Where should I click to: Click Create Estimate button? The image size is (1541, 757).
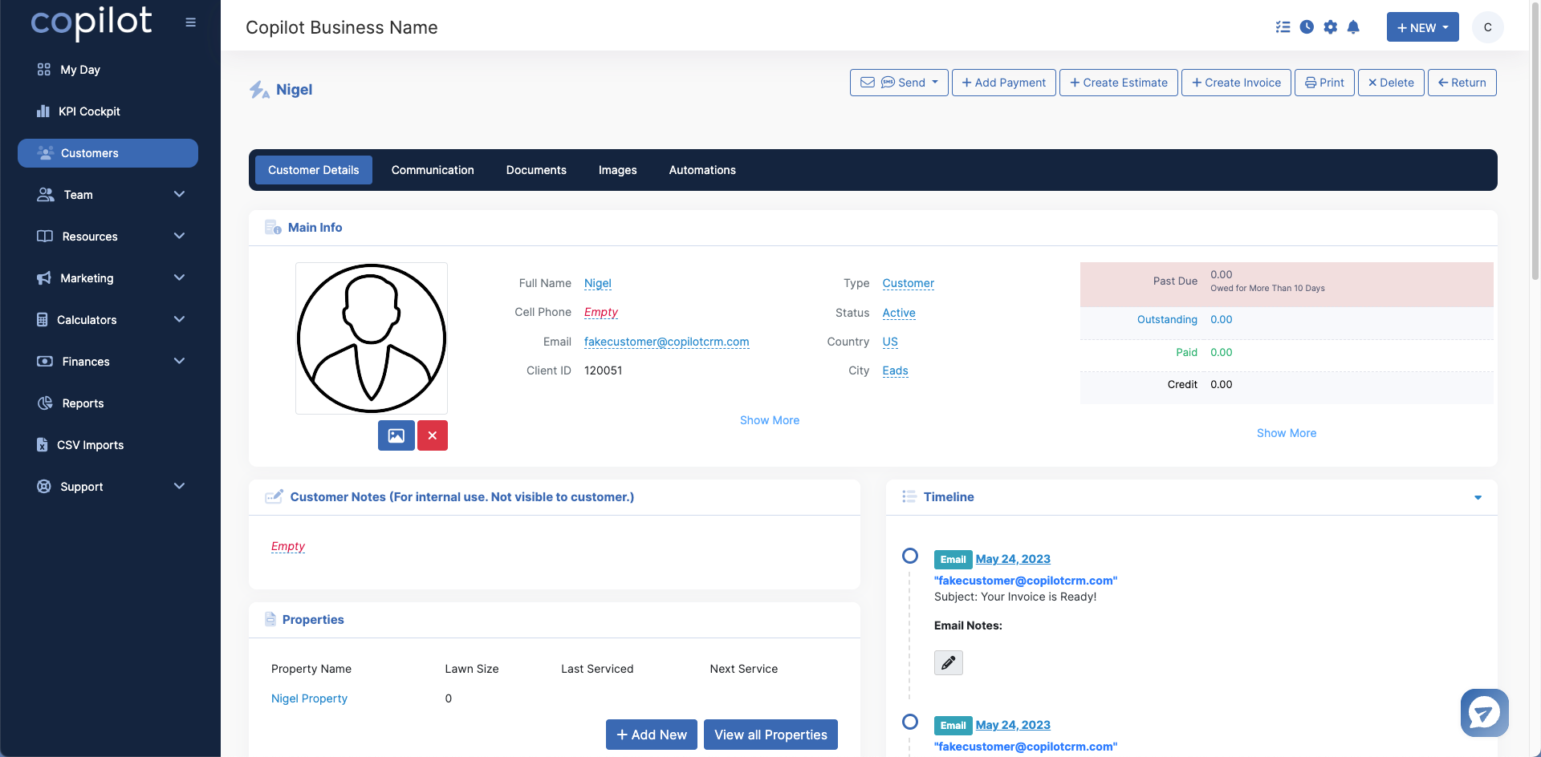[1119, 83]
